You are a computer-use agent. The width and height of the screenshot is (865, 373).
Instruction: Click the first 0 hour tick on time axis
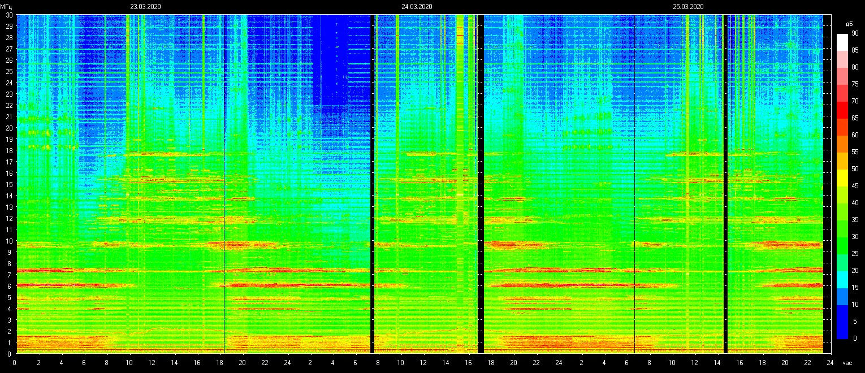tap(16, 363)
